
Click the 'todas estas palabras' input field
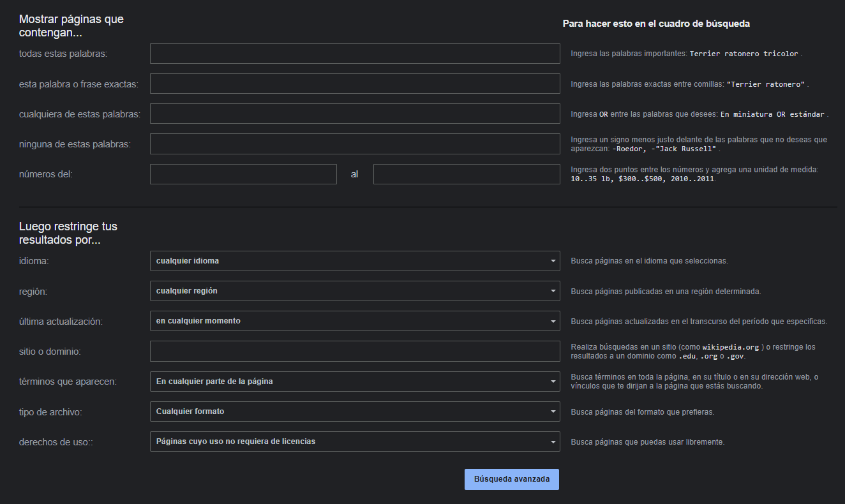pyautogui.click(x=354, y=54)
